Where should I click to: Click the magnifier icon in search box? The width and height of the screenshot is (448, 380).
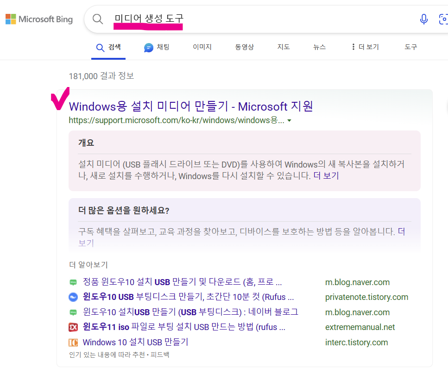point(98,19)
